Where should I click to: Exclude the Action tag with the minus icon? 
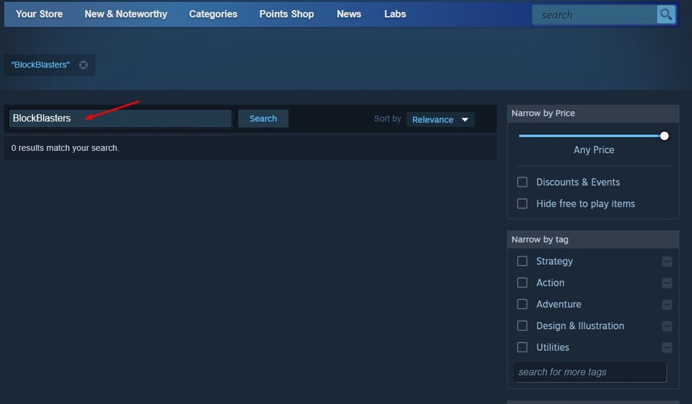click(667, 283)
